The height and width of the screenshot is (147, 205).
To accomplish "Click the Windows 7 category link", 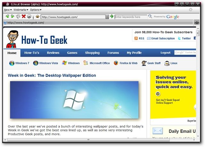I will point(22,63).
